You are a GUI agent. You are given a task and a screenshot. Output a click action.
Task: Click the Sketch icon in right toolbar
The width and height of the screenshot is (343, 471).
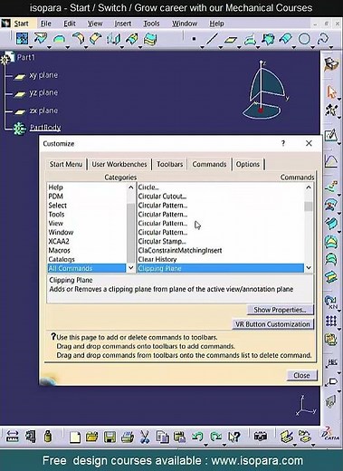[331, 135]
